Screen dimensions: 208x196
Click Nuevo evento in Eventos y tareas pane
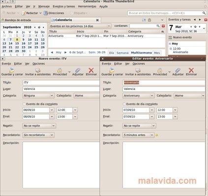pos(180,37)
